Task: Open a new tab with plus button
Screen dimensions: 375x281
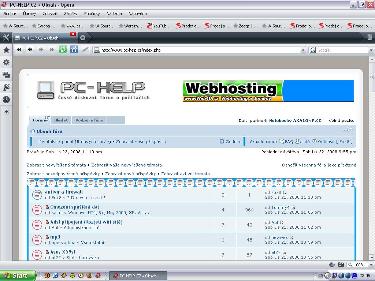Action: (83, 38)
